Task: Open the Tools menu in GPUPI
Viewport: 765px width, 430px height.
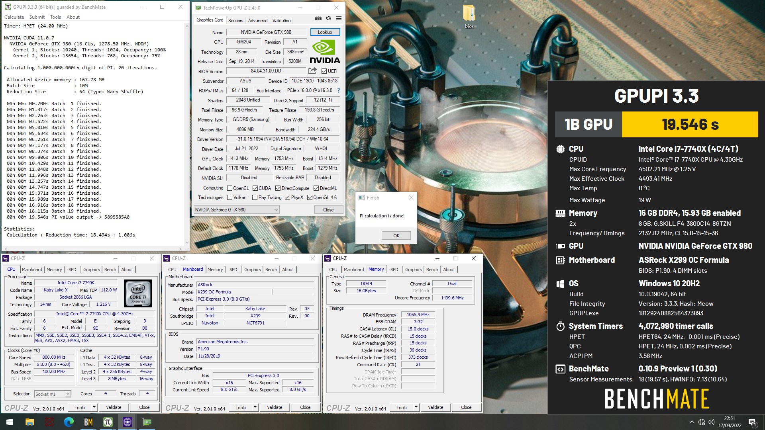Action: tap(56, 17)
